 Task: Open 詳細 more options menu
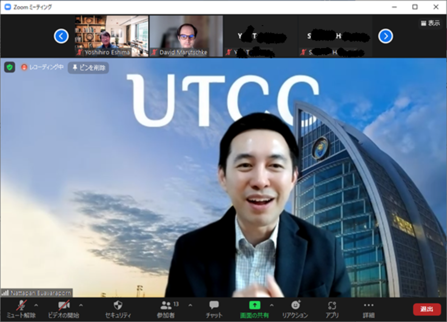coord(368,309)
